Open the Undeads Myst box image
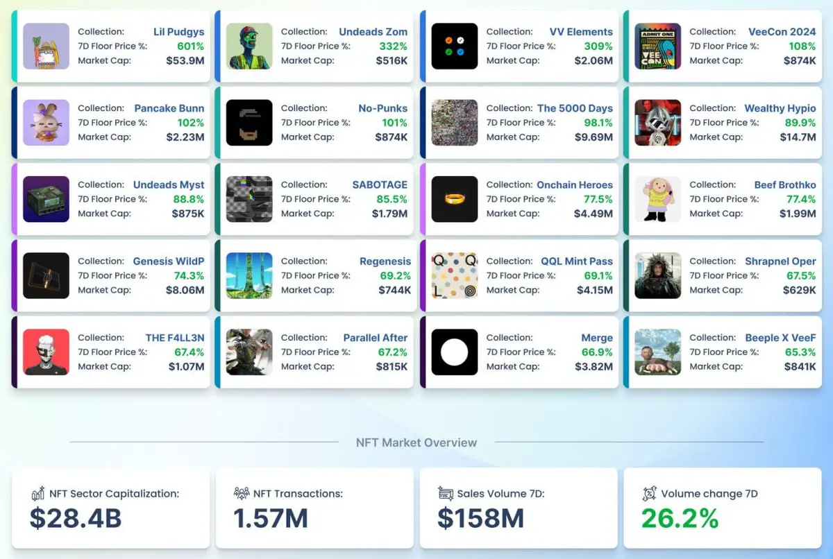This screenshot has width=833, height=559. pos(46,199)
